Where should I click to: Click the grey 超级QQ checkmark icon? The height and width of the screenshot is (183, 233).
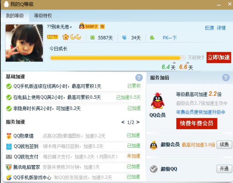[x=154, y=169]
